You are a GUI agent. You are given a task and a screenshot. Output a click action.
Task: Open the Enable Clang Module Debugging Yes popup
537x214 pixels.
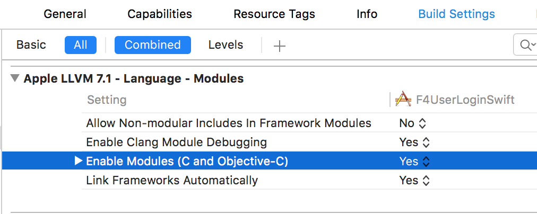(x=414, y=142)
